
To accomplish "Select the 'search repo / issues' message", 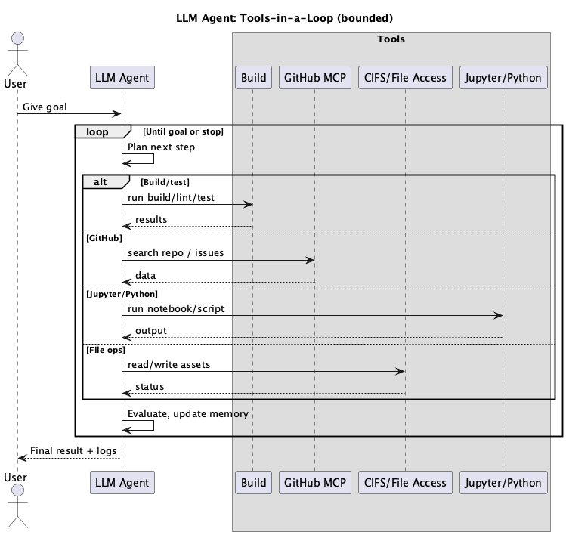I will click(x=175, y=252).
